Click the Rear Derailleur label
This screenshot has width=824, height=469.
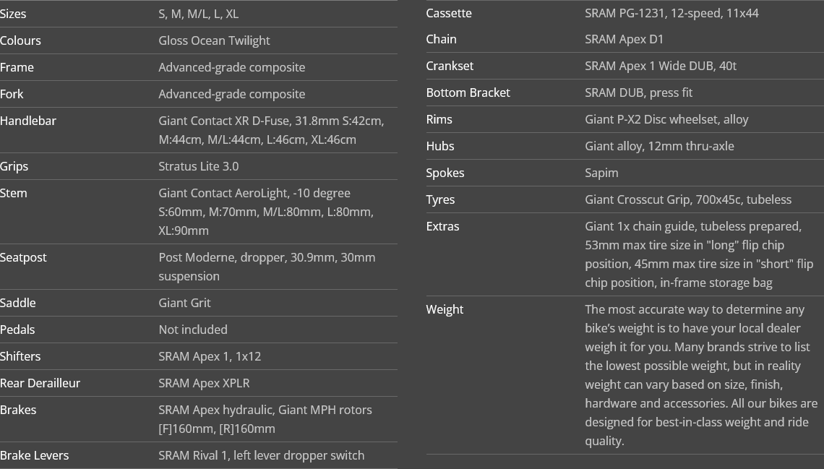click(x=40, y=384)
